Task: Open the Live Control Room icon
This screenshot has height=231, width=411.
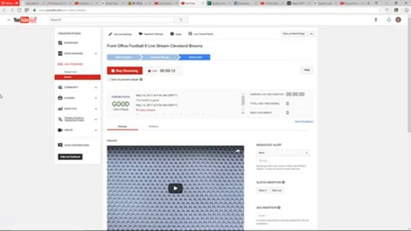Action: 190,34
